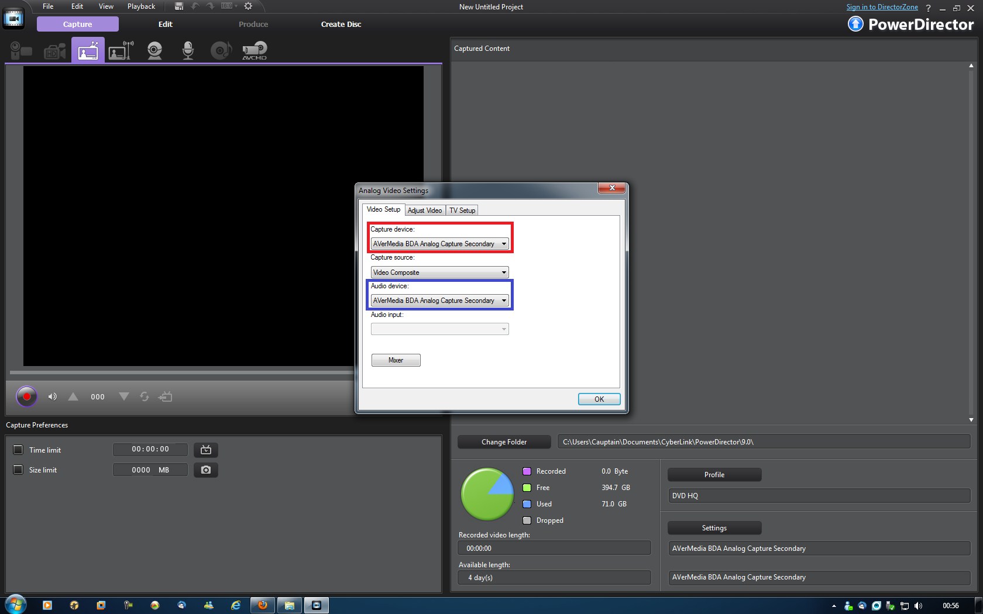
Task: Switch to the Capture module tab
Action: (x=78, y=24)
